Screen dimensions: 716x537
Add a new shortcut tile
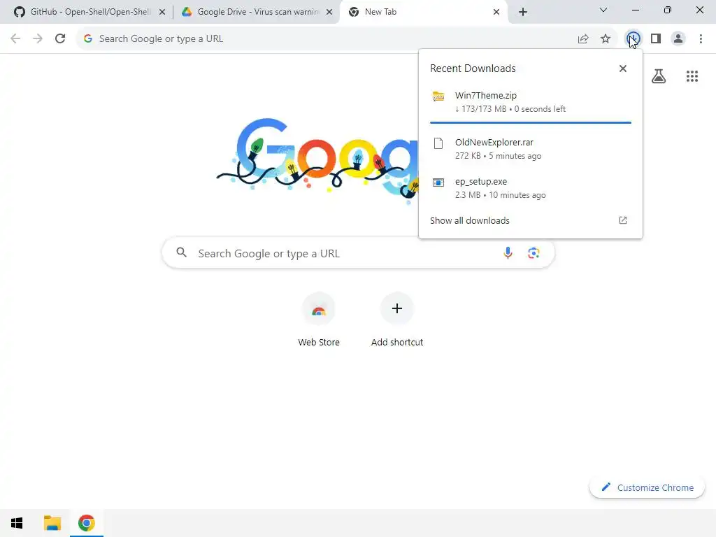click(397, 320)
